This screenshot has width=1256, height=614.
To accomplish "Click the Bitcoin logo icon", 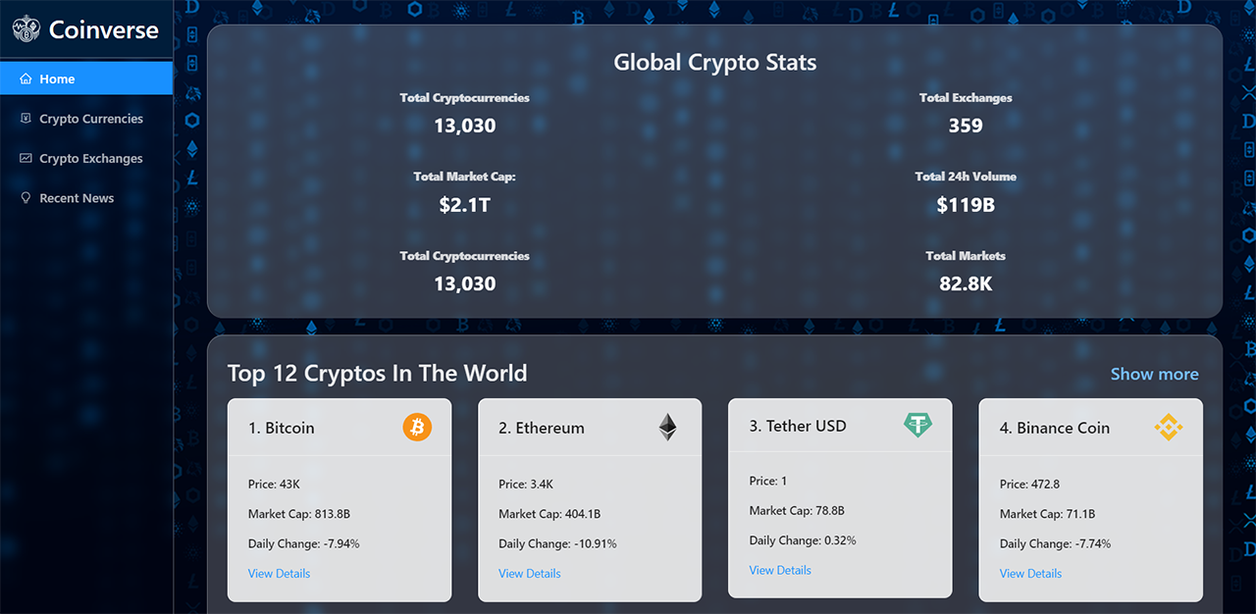I will point(416,427).
